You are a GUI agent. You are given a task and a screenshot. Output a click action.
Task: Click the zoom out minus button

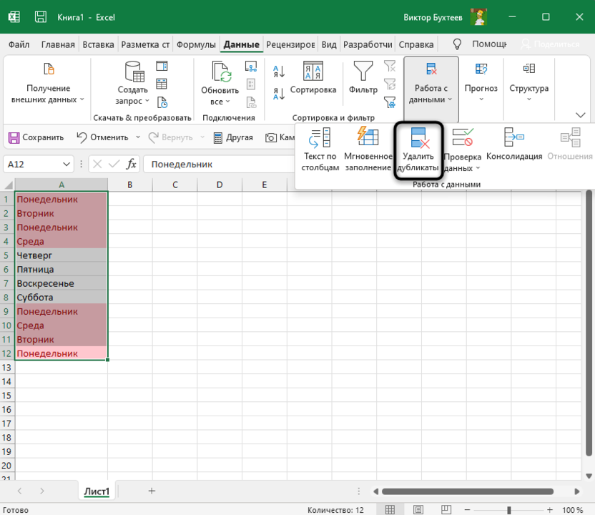(468, 510)
